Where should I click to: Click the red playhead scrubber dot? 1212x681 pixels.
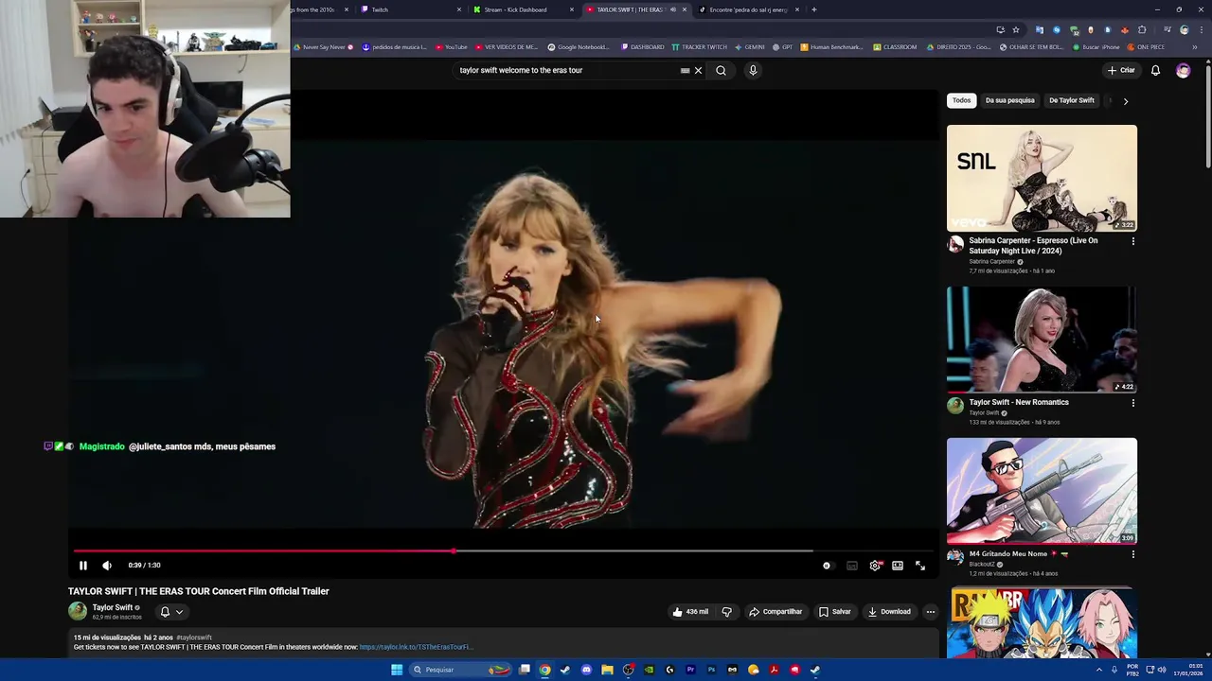pyautogui.click(x=454, y=550)
